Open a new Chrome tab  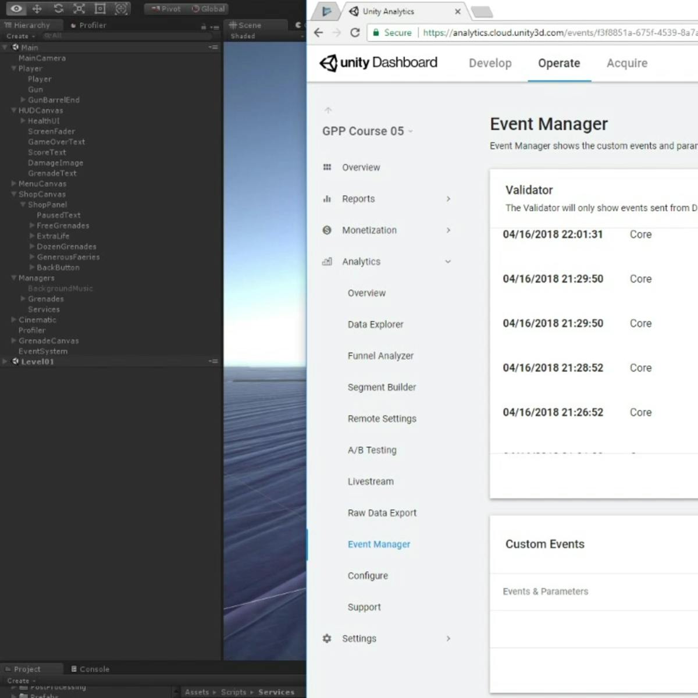pyautogui.click(x=482, y=12)
